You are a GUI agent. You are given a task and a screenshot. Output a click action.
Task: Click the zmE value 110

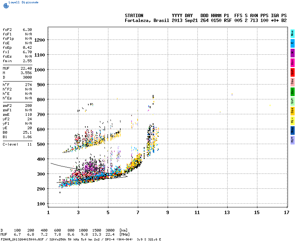[x=29, y=115]
